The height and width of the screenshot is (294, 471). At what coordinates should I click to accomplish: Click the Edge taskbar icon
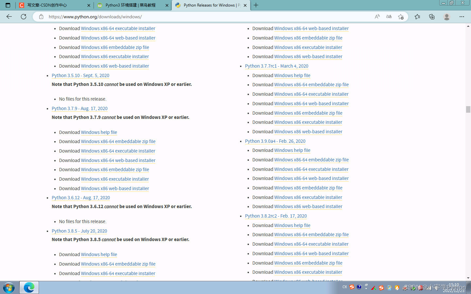point(29,287)
